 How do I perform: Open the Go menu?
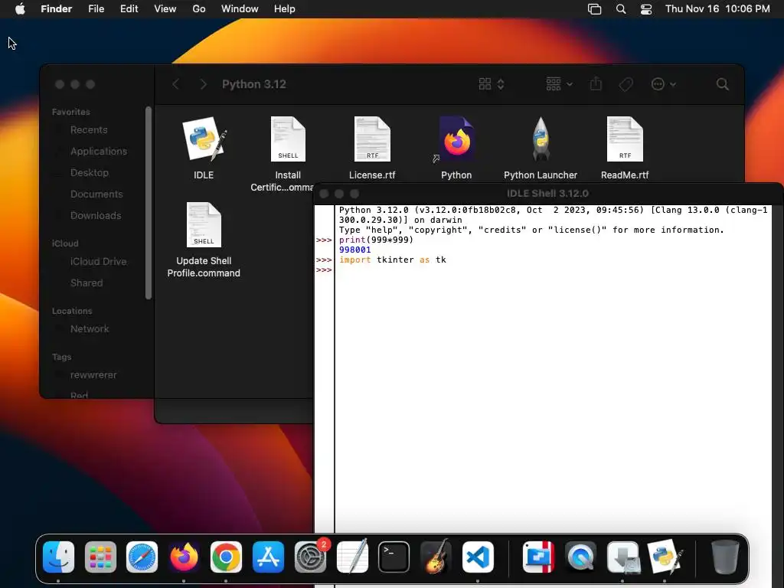tap(199, 9)
